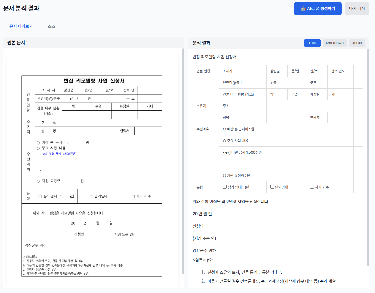
Task: Switch analysis result to Markdown view
Action: (x=335, y=43)
